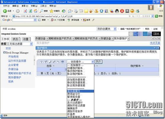Choose 修改维护脚本 from the dropdown list
This screenshot has width=165, height=119.
81,71
